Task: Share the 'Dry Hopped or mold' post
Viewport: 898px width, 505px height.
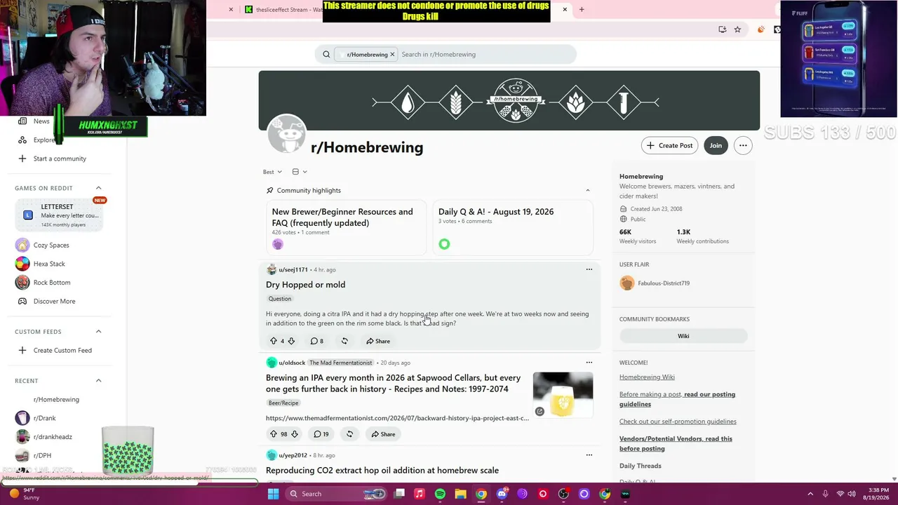Action: coord(378,341)
